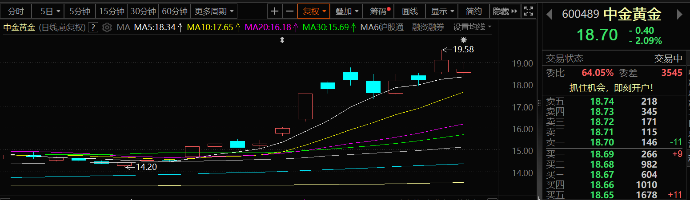Viewport: 690px width, 200px height.
Task: Click the 抓住机会，即刻开户 link
Action: tap(614, 88)
